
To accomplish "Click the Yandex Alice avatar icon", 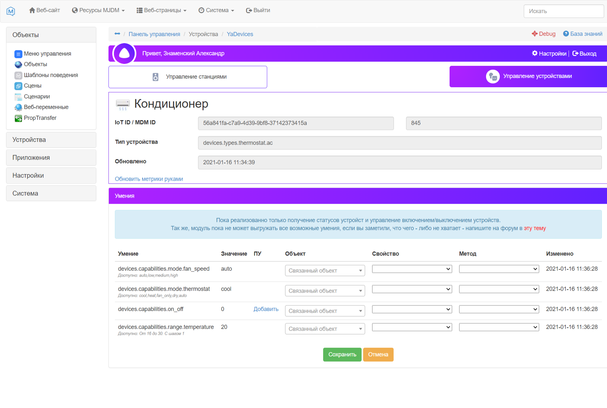I will point(124,53).
